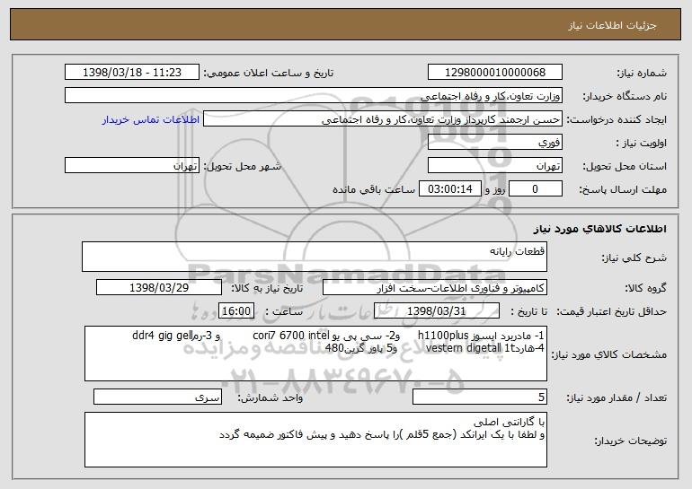Select the time field showing 16:00

236,311
